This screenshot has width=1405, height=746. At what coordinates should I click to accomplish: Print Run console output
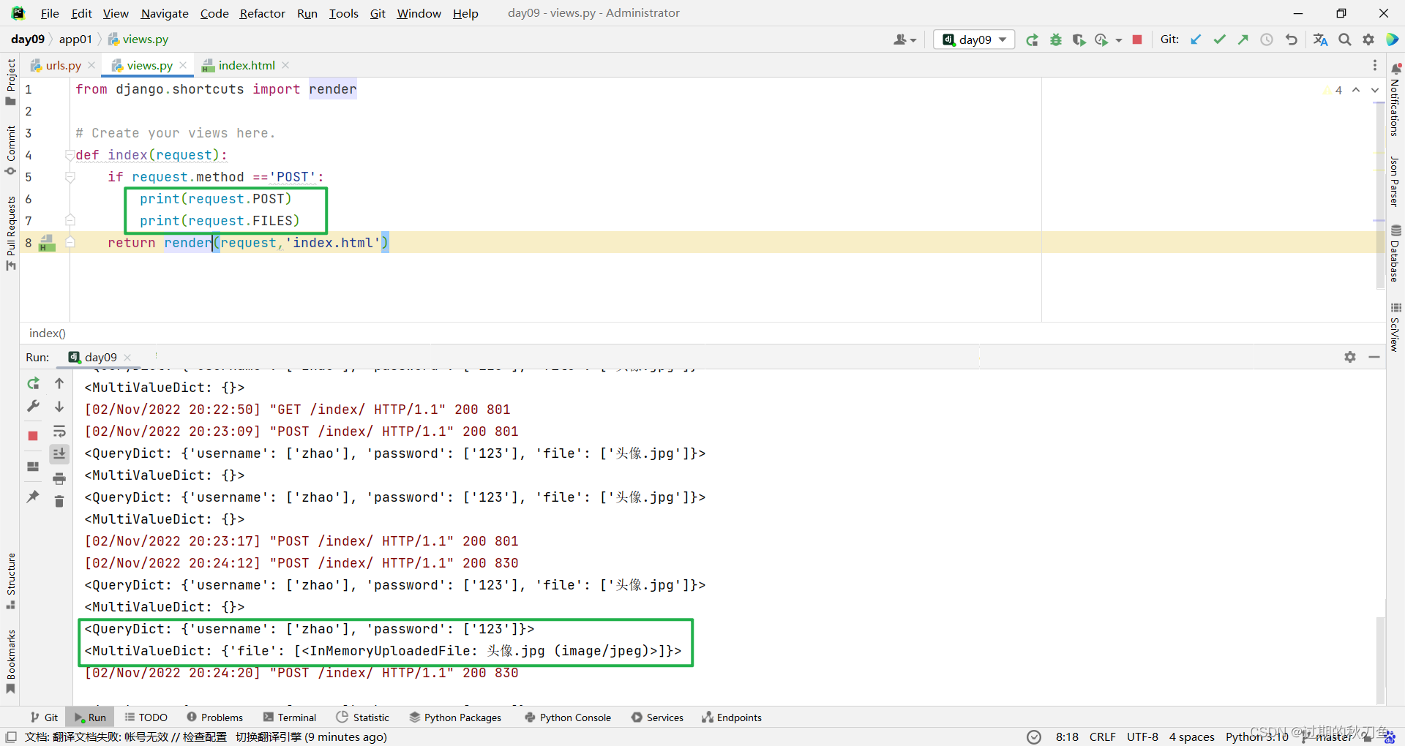[x=59, y=478]
